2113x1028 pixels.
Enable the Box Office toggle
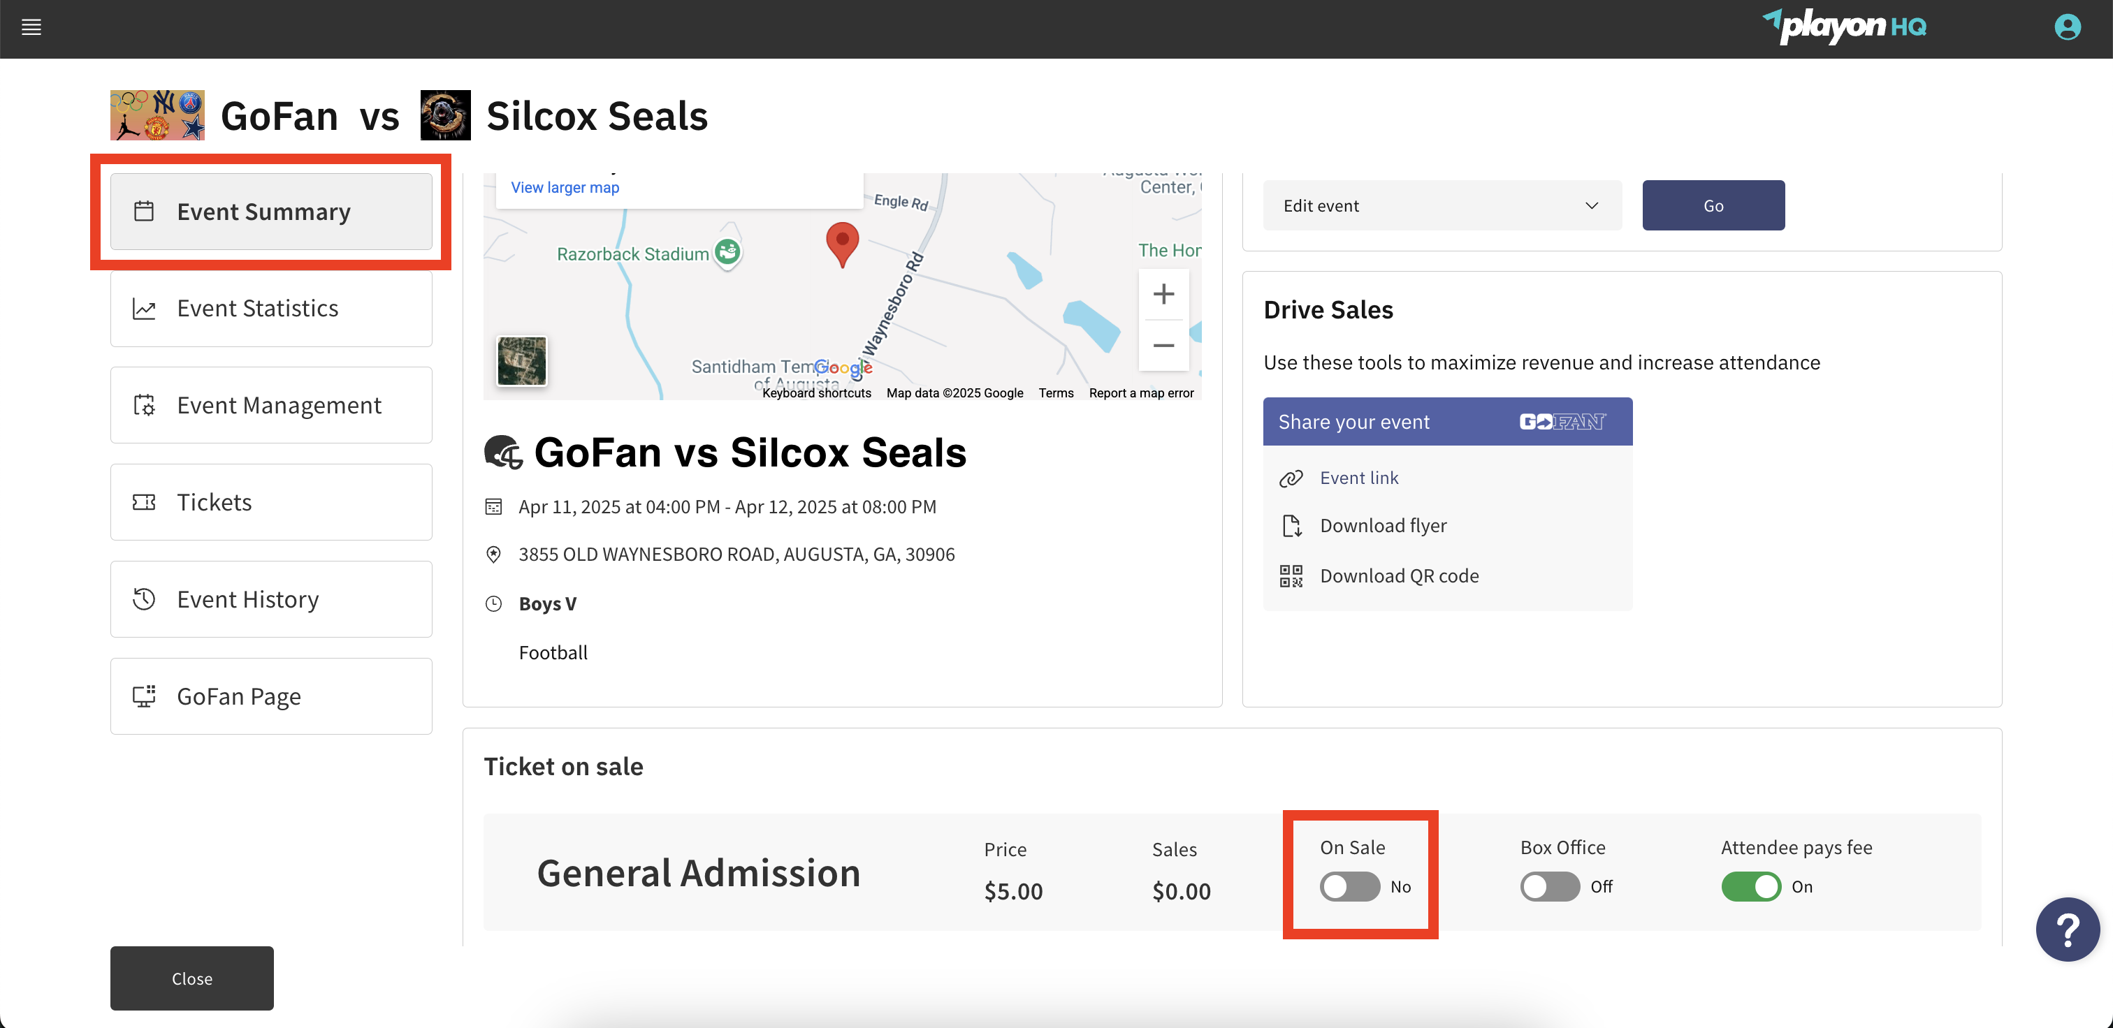[1550, 887]
